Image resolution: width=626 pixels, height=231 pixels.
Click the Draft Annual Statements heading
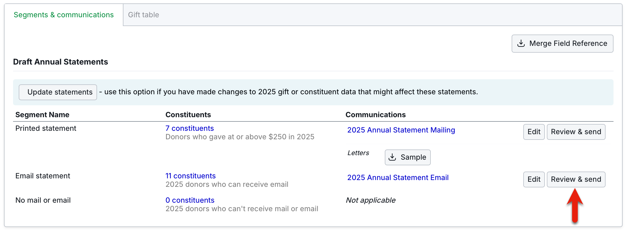60,62
